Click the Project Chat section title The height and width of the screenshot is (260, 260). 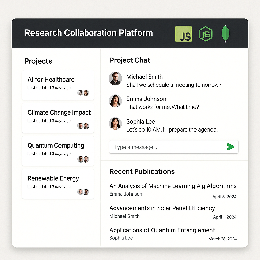130,60
